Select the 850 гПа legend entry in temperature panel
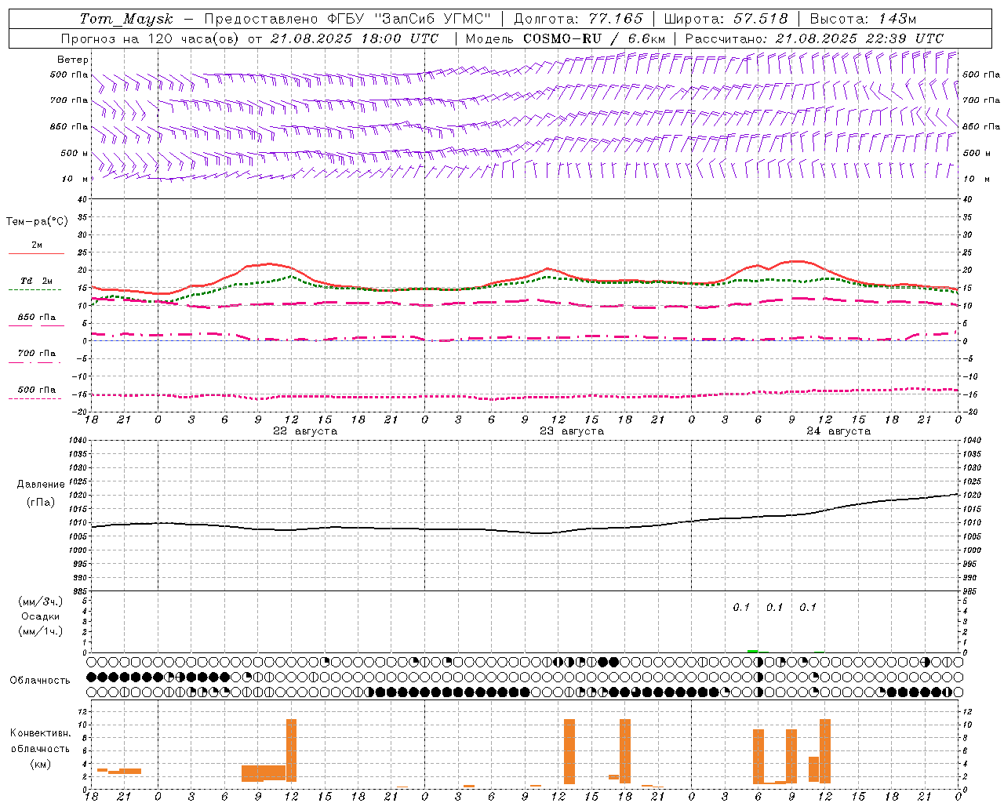1004x803 pixels. point(37,317)
